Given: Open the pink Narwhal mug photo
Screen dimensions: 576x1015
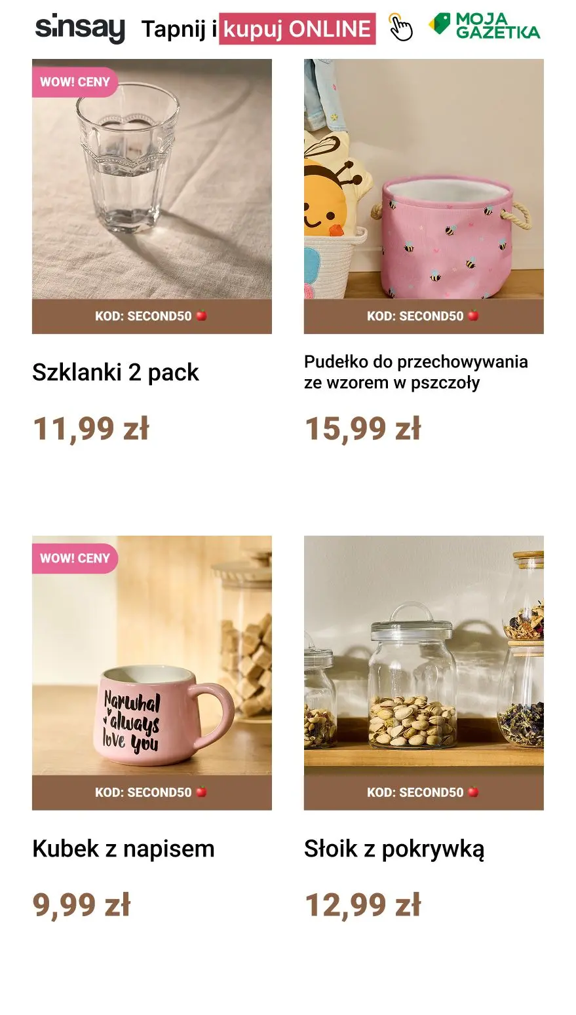Looking at the screenshot, I should coord(152,656).
